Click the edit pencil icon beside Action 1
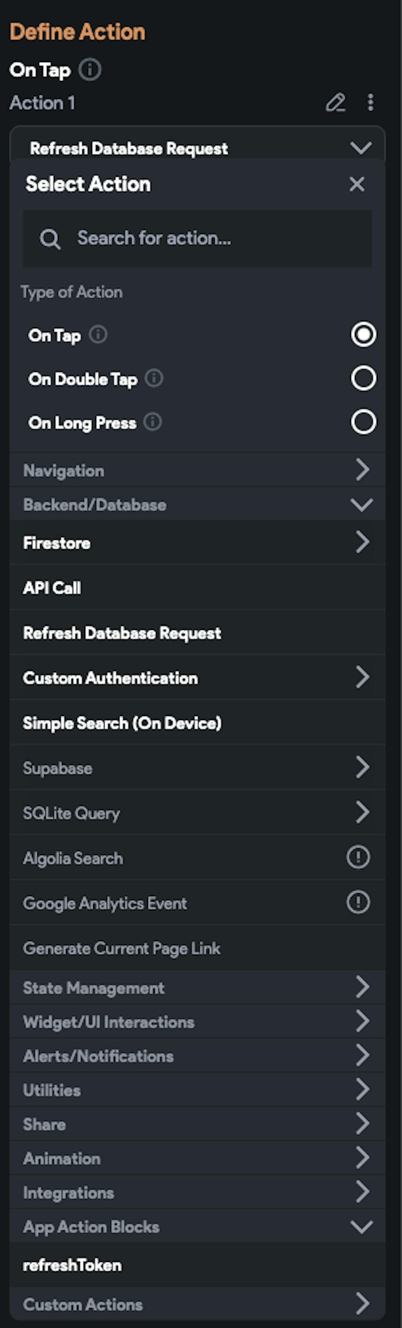 click(x=335, y=103)
